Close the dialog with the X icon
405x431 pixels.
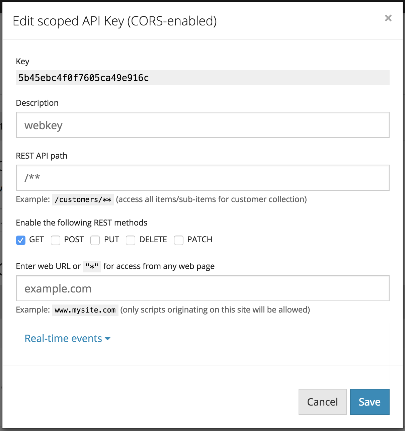pos(388,18)
